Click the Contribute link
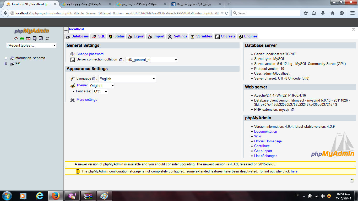Image resolution: width=358 pixels, height=201 pixels. [x=262, y=146]
